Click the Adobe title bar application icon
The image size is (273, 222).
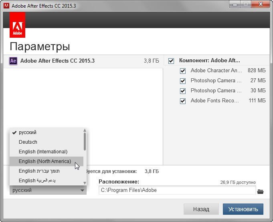[x=6, y=6]
